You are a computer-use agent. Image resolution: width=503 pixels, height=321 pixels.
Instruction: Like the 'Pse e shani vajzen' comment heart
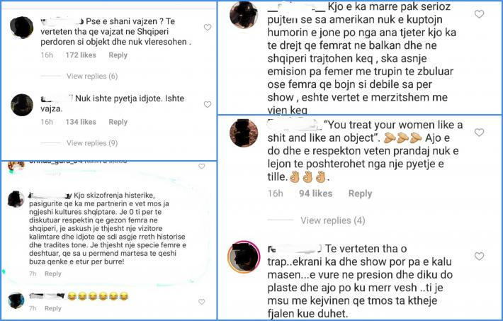[x=208, y=28]
